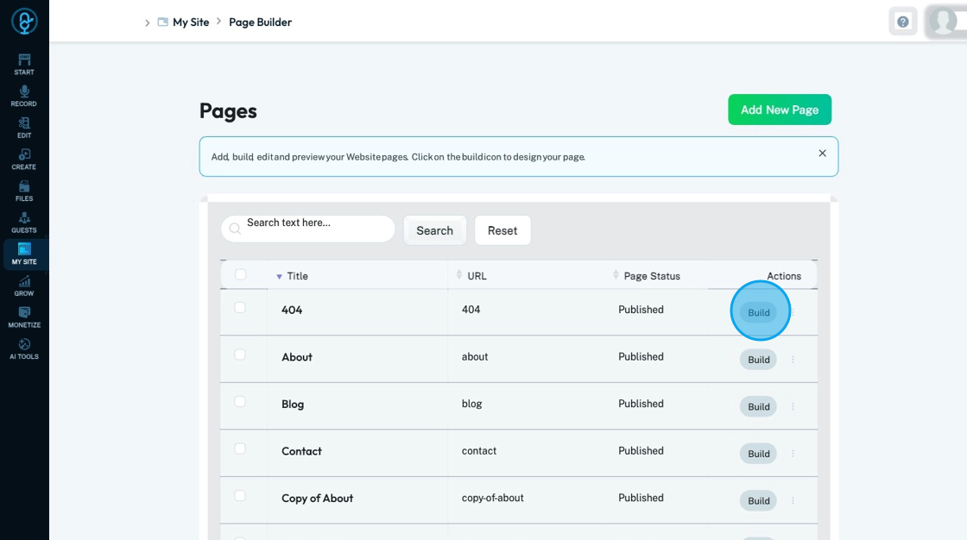Open the Monetize sidebar icon
The width and height of the screenshot is (967, 540).
point(24,317)
